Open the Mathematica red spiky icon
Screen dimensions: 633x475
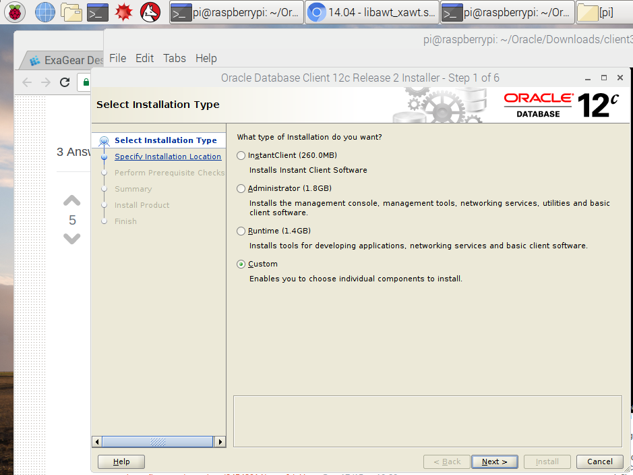tap(124, 12)
